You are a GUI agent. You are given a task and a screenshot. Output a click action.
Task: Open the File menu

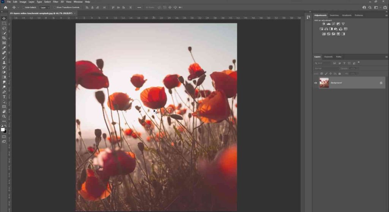click(9, 2)
